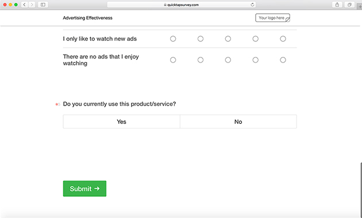Select last radio for 'I only like to watch new ads'
Image resolution: width=362 pixels, height=218 pixels.
point(283,38)
